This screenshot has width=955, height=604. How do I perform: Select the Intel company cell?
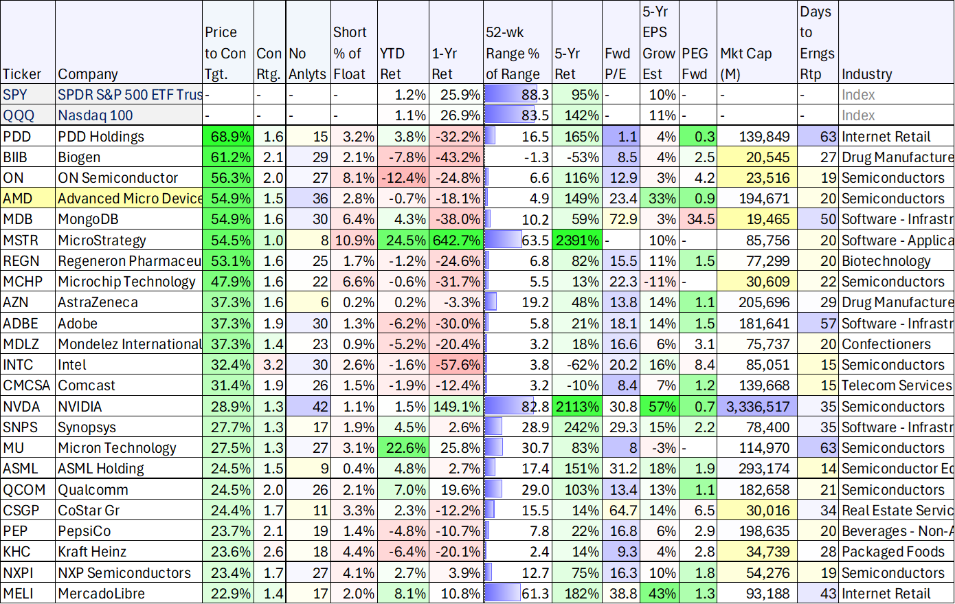click(129, 365)
